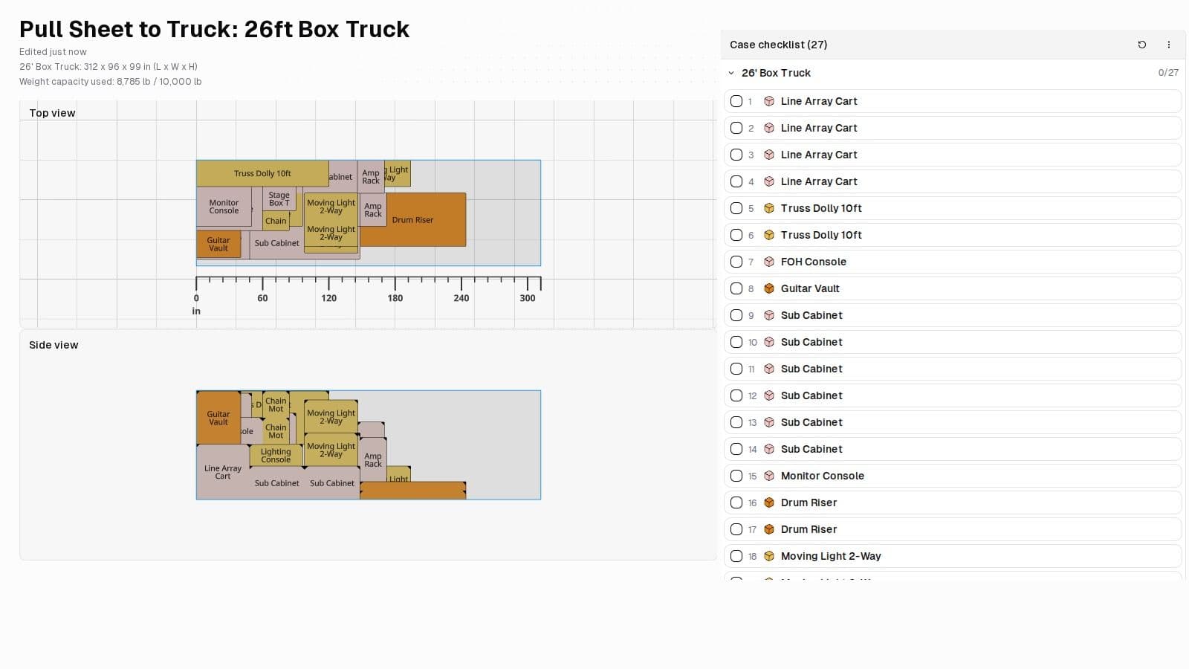Check off row 16 Drum Riser

(x=736, y=502)
